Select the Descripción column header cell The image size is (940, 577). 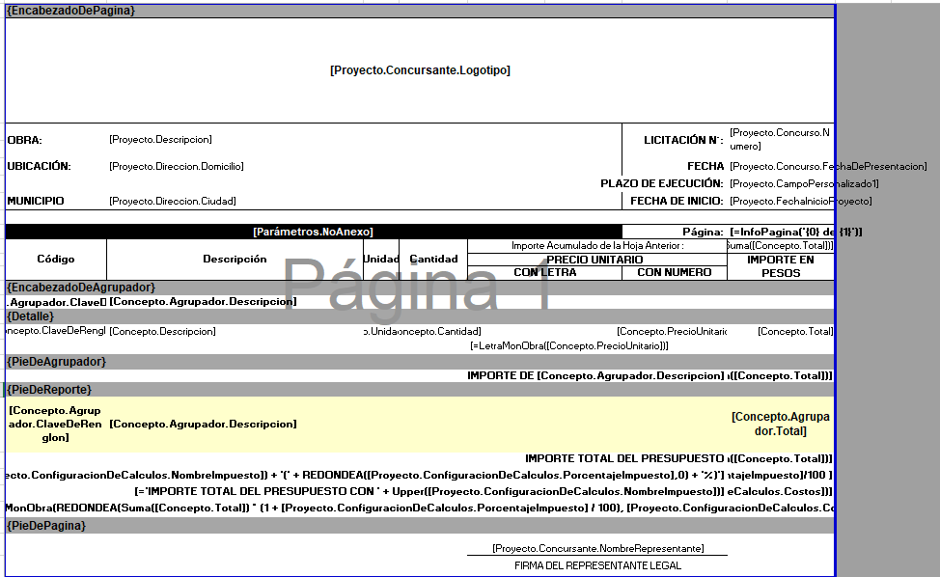[x=235, y=259]
